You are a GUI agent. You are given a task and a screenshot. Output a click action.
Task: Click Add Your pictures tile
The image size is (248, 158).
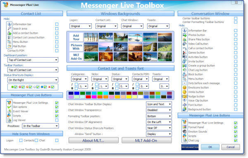76,37
